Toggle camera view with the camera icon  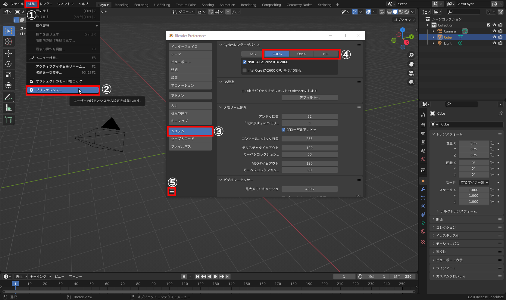(411, 73)
